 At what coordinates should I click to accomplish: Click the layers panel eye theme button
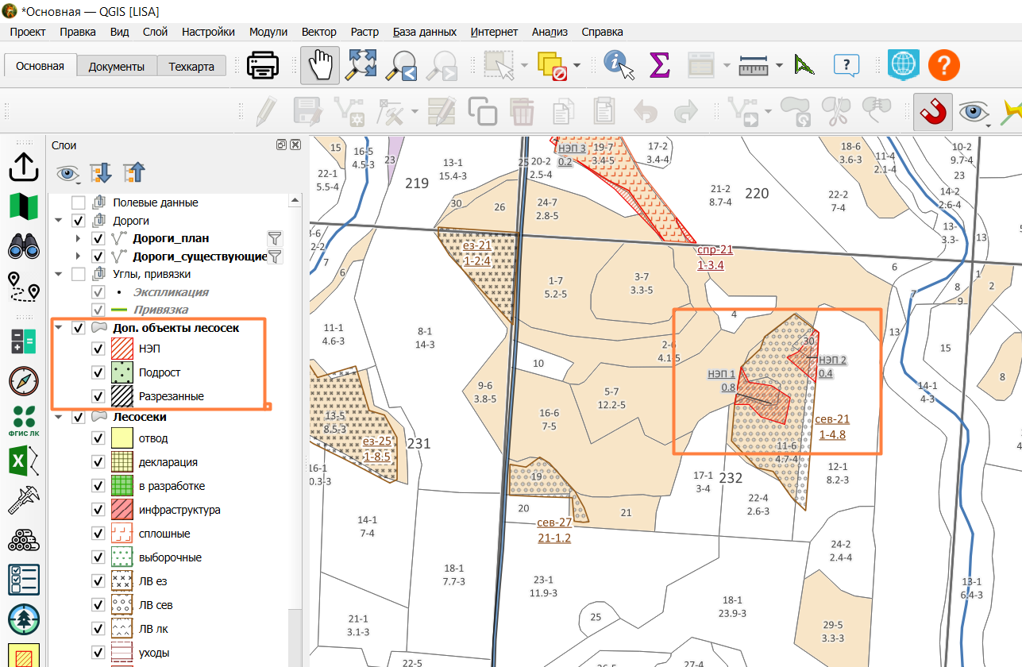pyautogui.click(x=68, y=172)
